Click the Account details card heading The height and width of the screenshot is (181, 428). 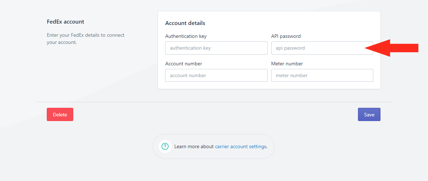point(185,23)
